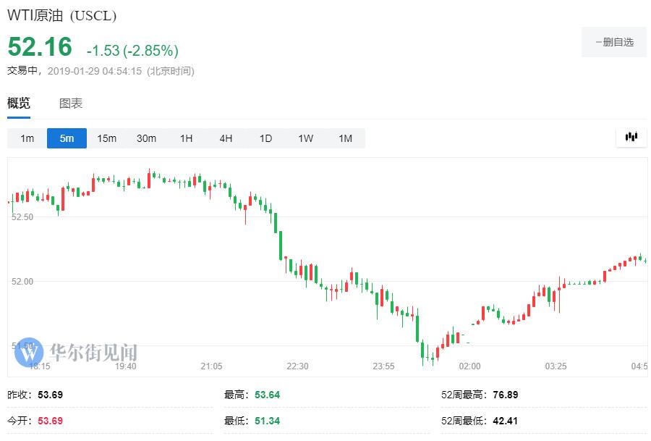Screen dimensions: 651x441
Task: Pick the 4H timeframe option
Action: pos(226,138)
